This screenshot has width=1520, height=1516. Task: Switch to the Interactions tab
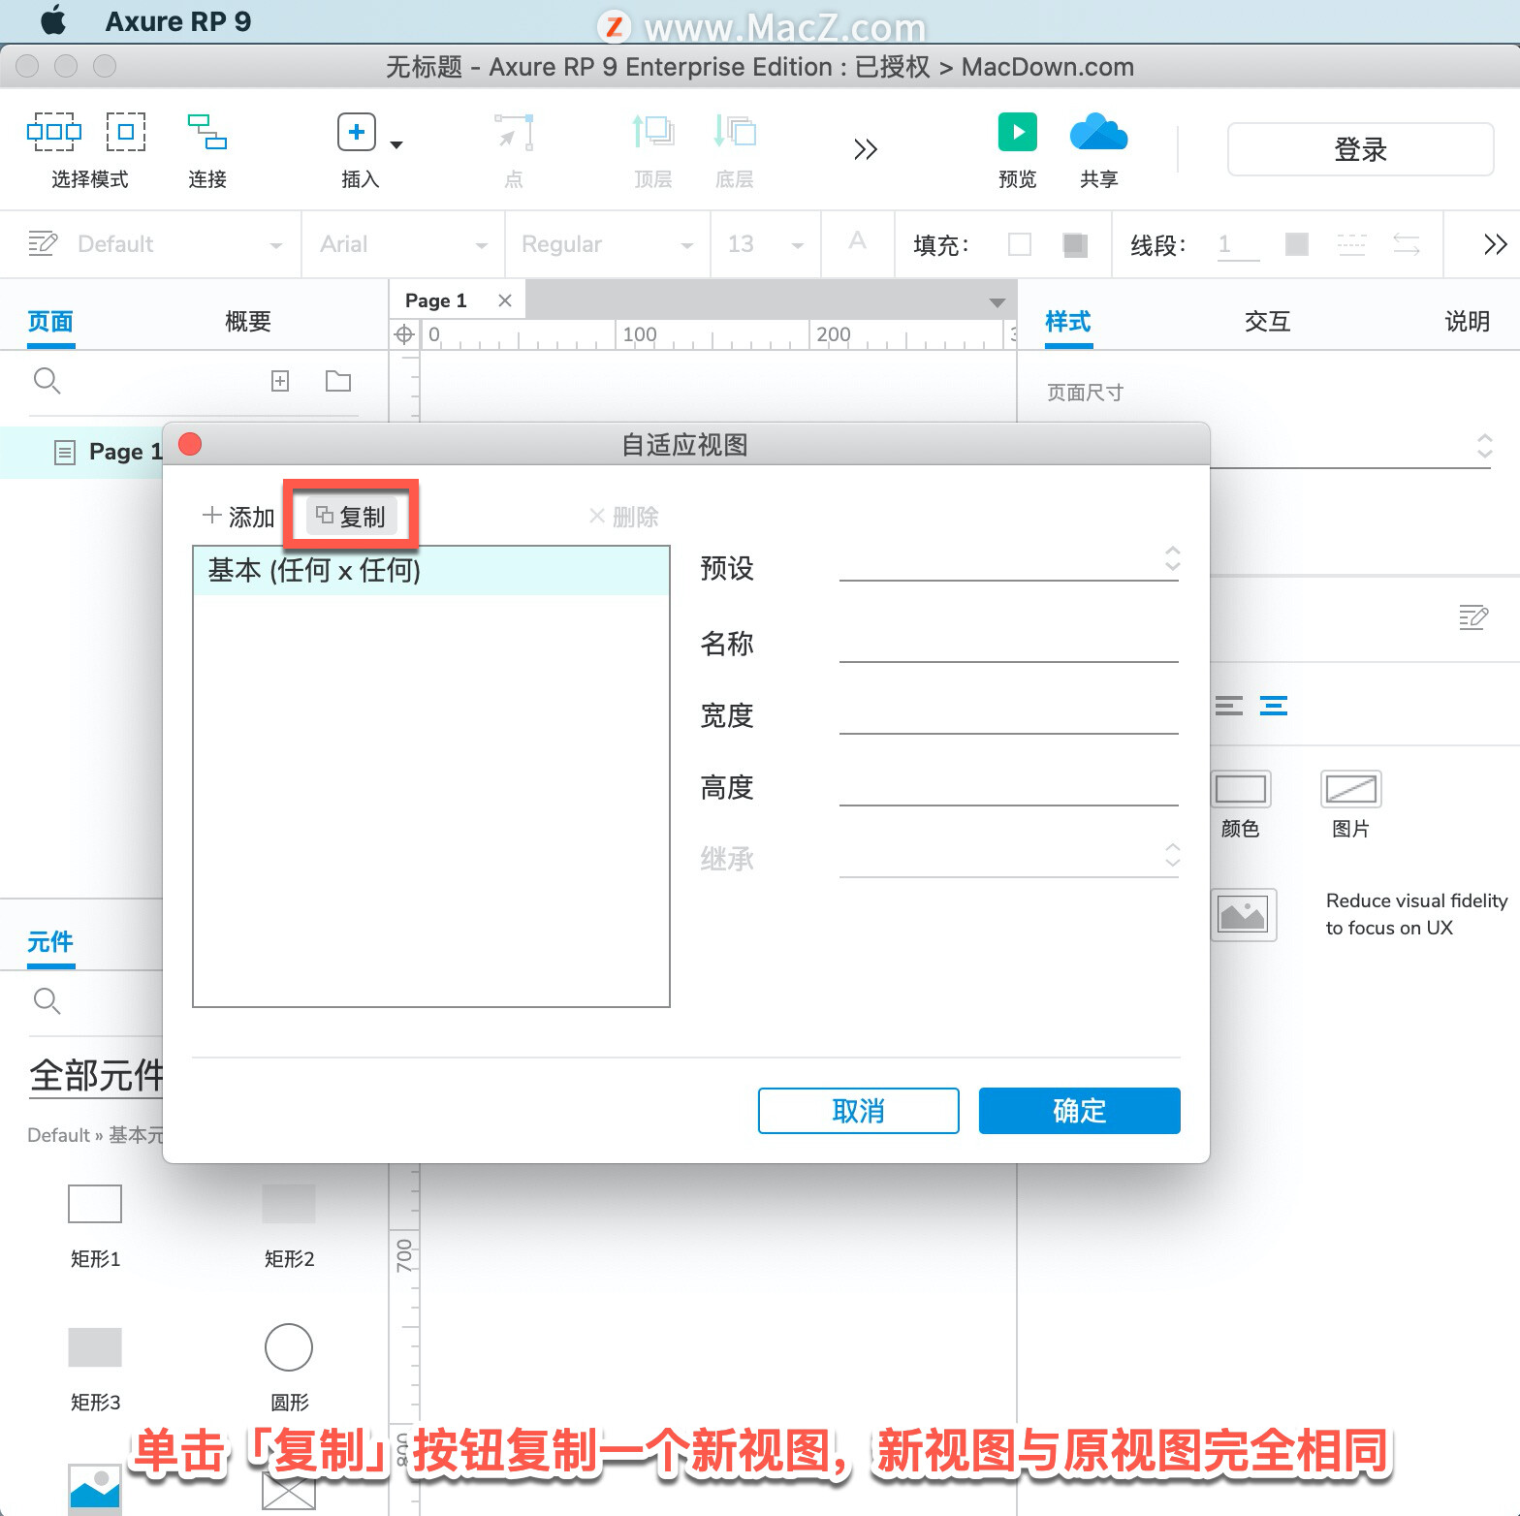[1267, 321]
